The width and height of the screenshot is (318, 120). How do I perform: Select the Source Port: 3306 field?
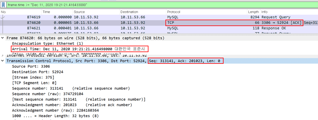click(x=27, y=66)
